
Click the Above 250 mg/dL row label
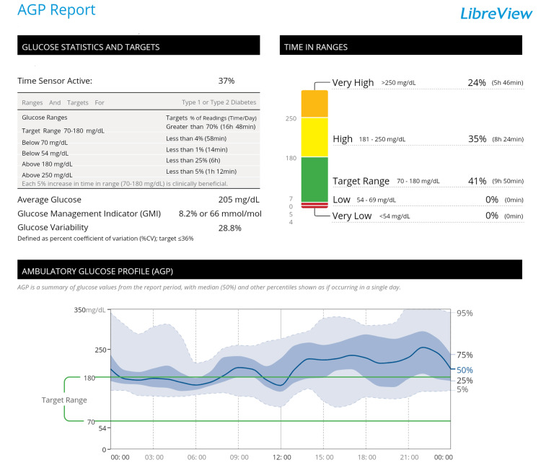pyautogui.click(x=48, y=175)
